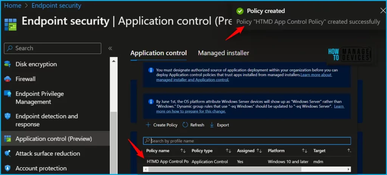Switch to the Managed installer tab
The width and height of the screenshot is (387, 175).
pos(223,53)
